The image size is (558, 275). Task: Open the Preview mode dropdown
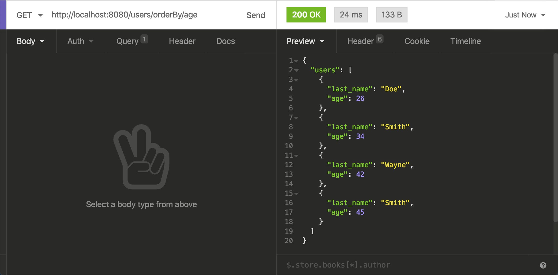[x=305, y=41]
